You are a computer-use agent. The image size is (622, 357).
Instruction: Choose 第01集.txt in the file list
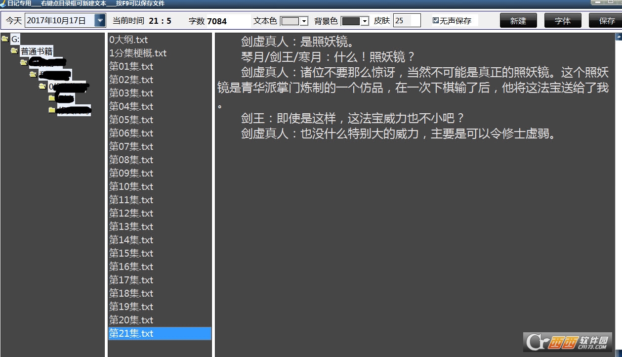pyautogui.click(x=131, y=67)
